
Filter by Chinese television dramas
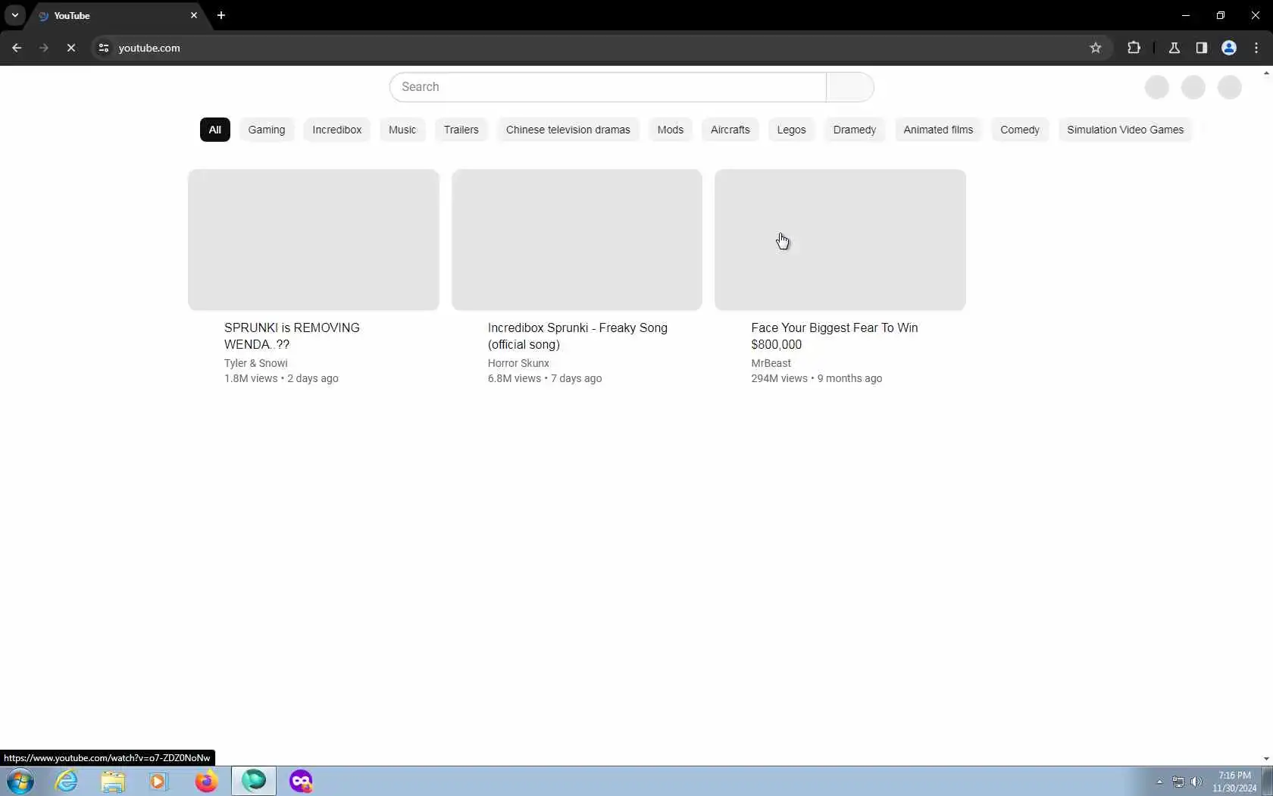pos(568,130)
